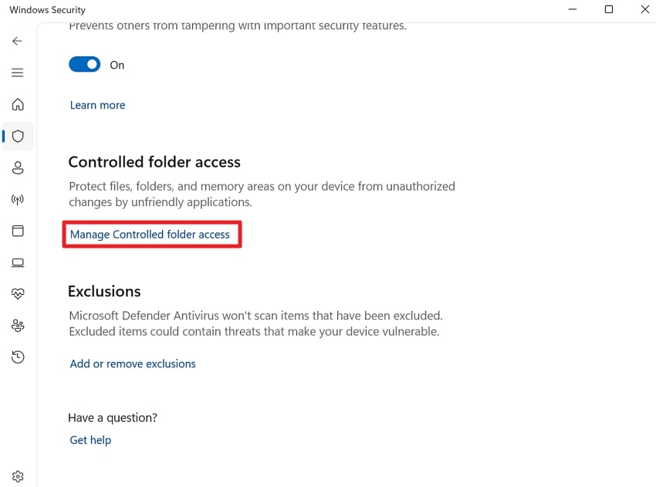Select the Exclusions heading text
Viewport: 656px width, 487px height.
(x=103, y=291)
